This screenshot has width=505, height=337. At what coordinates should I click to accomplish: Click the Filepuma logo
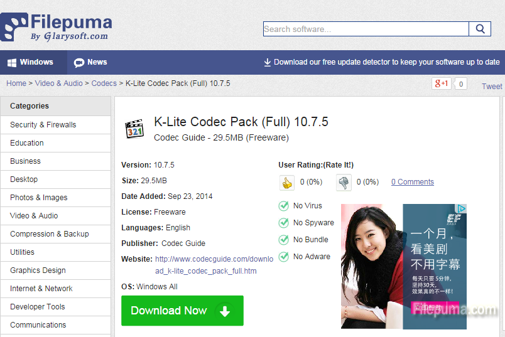[x=57, y=27]
